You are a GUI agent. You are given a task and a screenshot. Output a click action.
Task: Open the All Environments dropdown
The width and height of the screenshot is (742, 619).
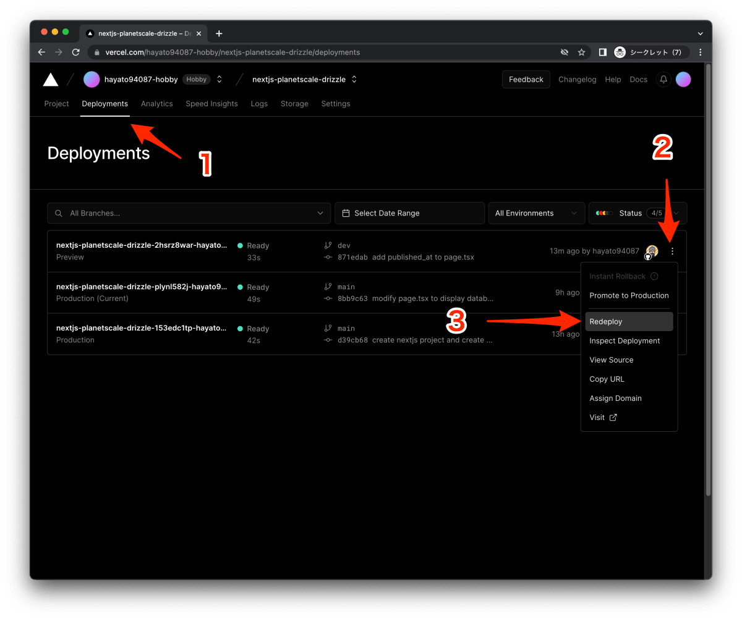[x=537, y=213]
